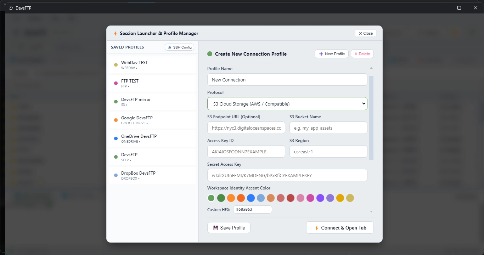Click the Profile Name input field
The height and width of the screenshot is (255, 484).
tap(287, 80)
